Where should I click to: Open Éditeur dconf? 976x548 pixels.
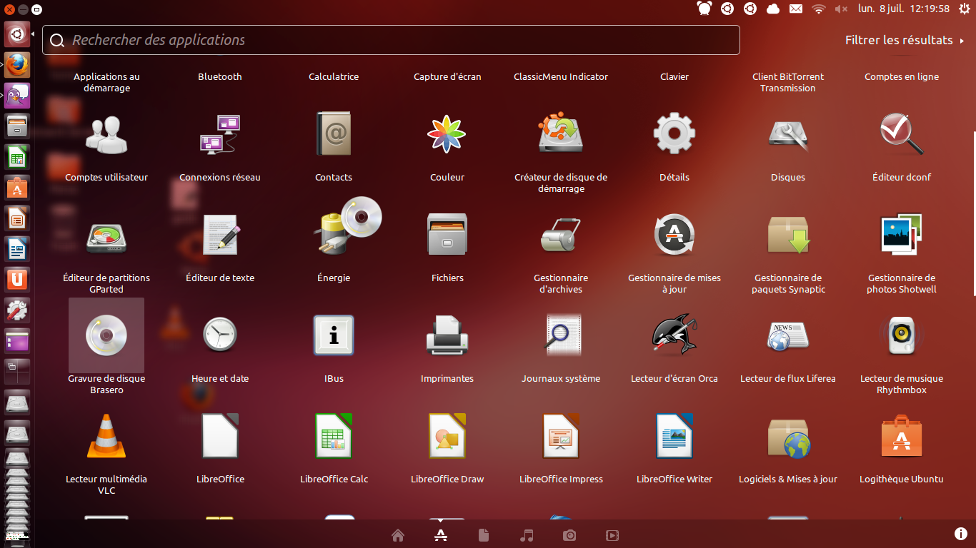coord(902,134)
